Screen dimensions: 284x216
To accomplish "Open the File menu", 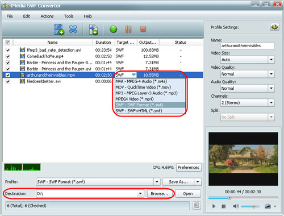I will tap(10, 16).
